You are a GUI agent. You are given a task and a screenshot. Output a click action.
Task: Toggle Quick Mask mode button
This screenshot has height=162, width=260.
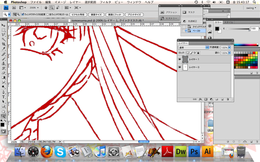click(x=3, y=132)
